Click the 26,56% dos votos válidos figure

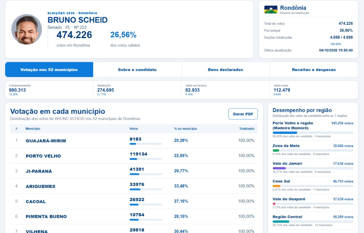point(123,35)
